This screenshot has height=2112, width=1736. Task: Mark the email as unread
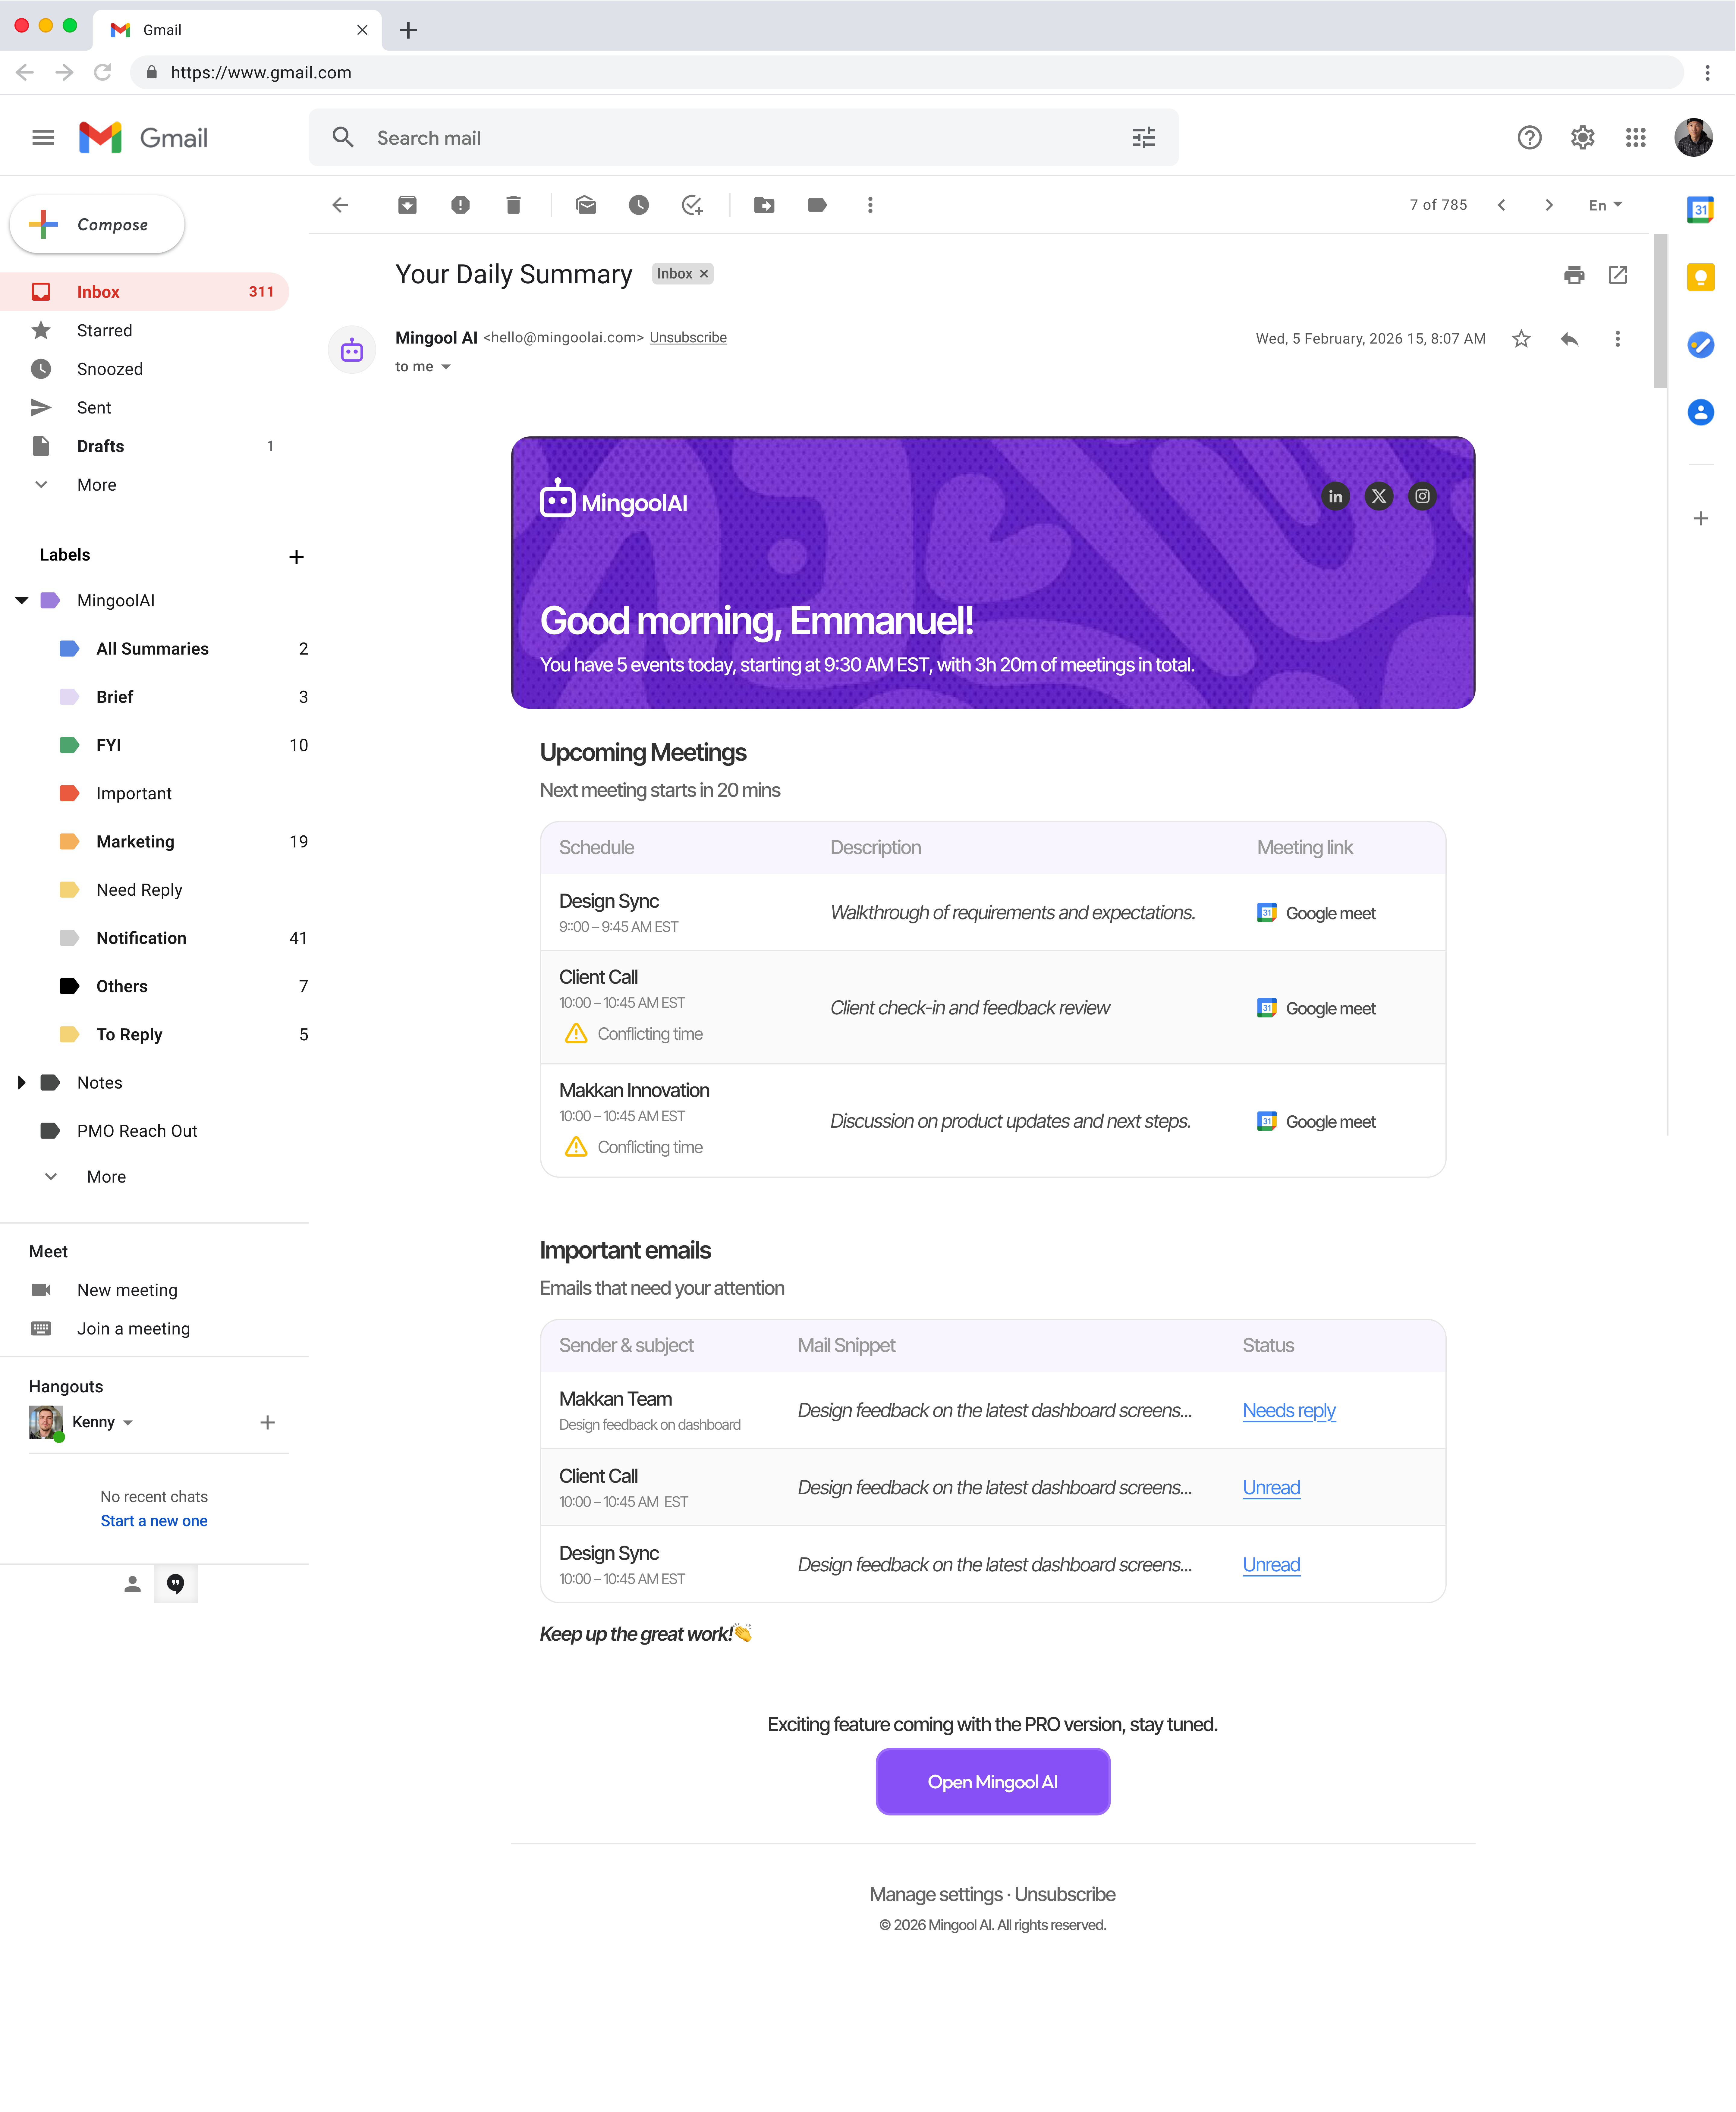click(x=586, y=205)
